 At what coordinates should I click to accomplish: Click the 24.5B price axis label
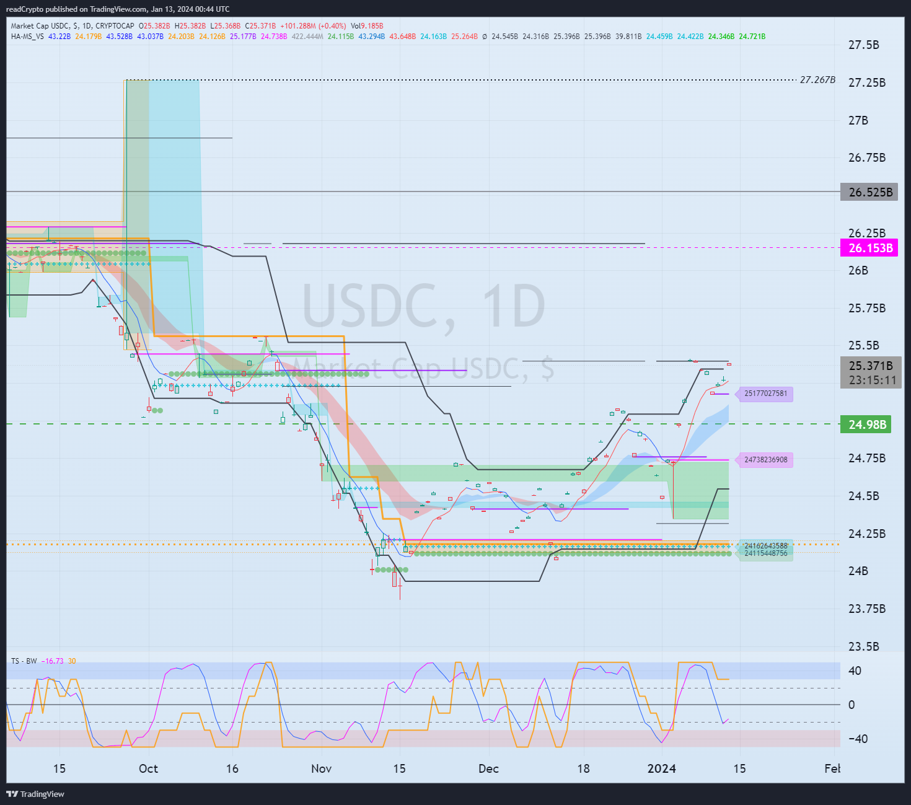[x=864, y=496]
